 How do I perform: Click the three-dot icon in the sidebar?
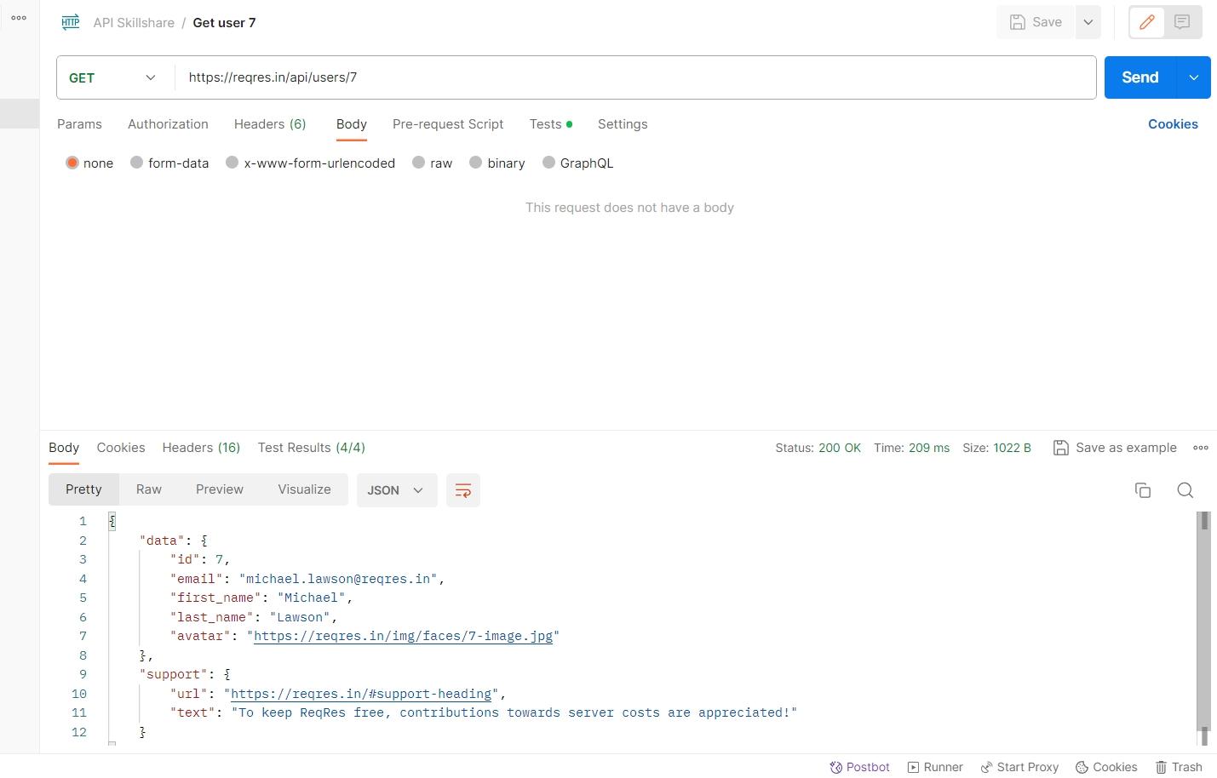(x=19, y=17)
